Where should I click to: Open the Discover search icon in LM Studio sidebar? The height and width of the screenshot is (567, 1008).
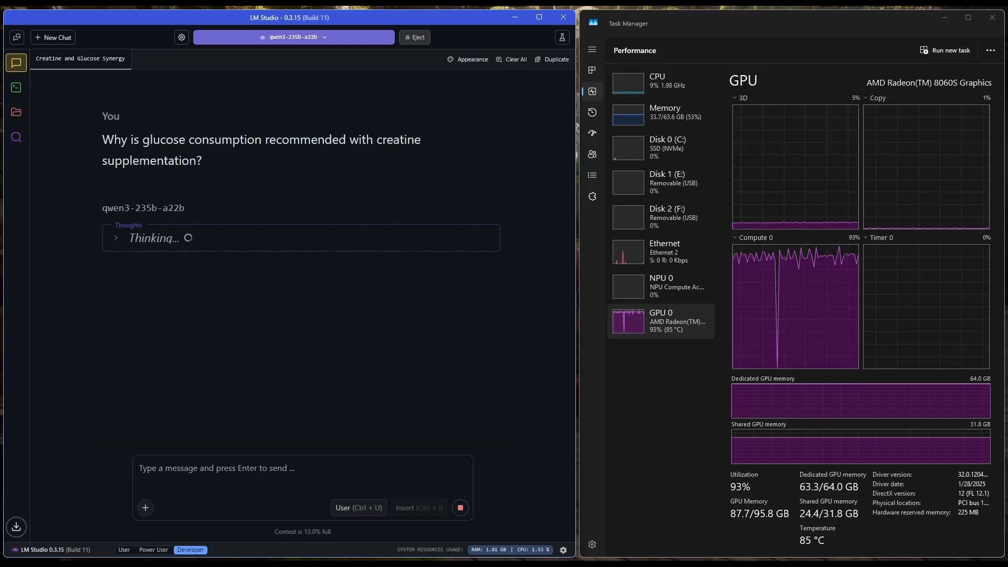16,138
